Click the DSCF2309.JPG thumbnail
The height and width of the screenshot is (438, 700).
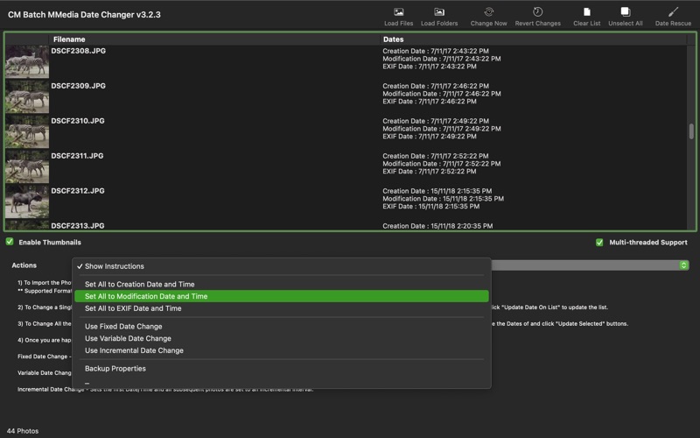(27, 96)
